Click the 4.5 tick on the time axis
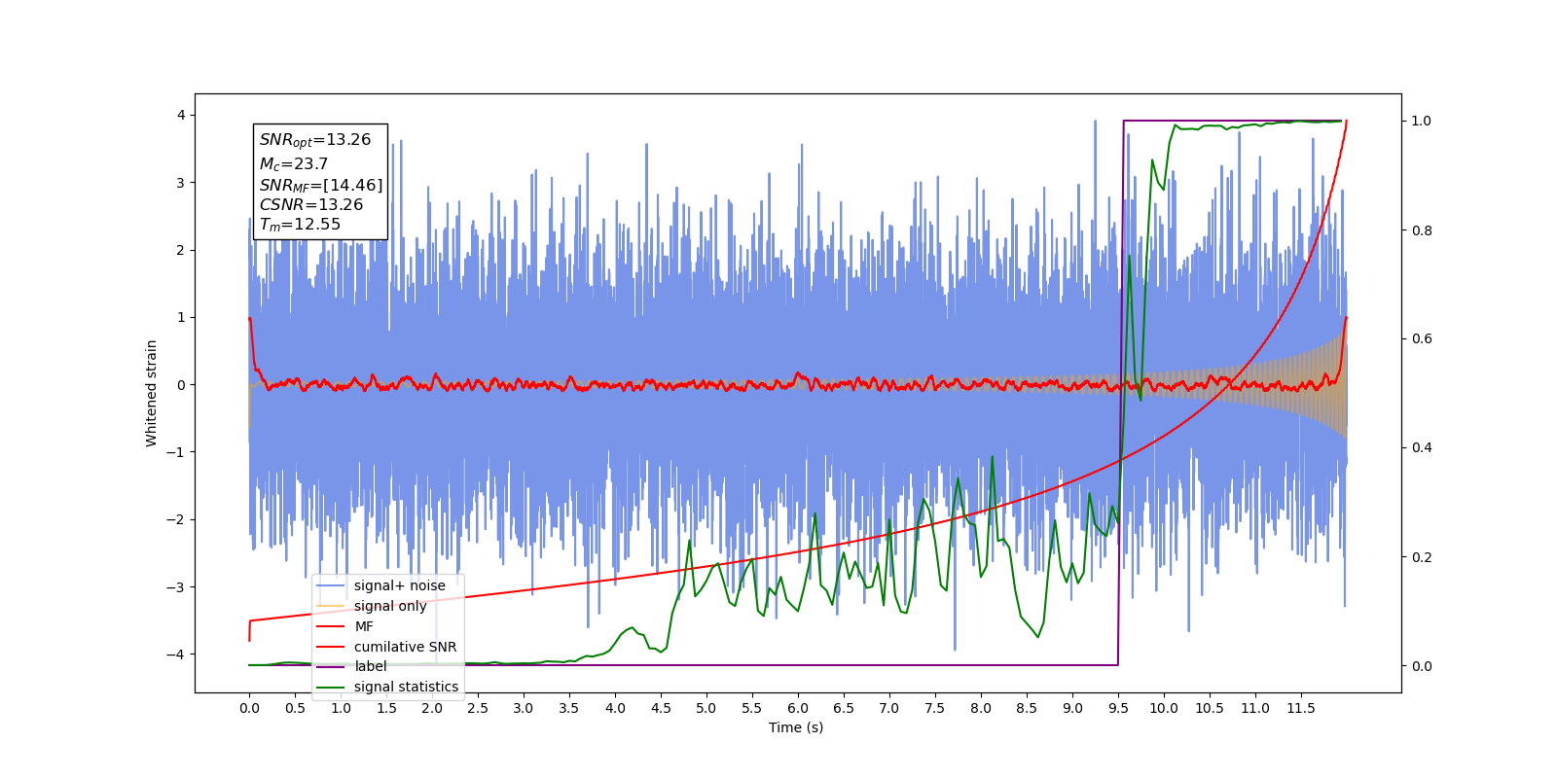The height and width of the screenshot is (778, 1557). click(x=661, y=708)
